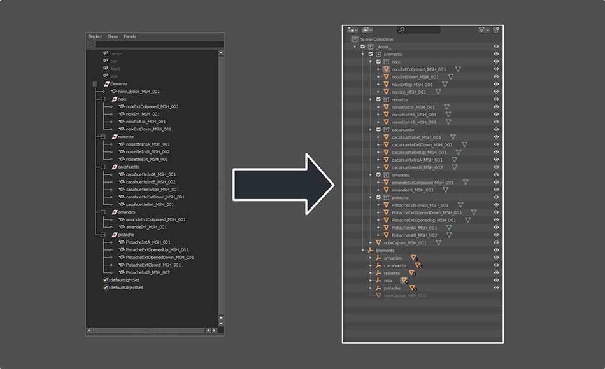Toggle visibility of noisetteExt_MSH_001

click(495, 108)
